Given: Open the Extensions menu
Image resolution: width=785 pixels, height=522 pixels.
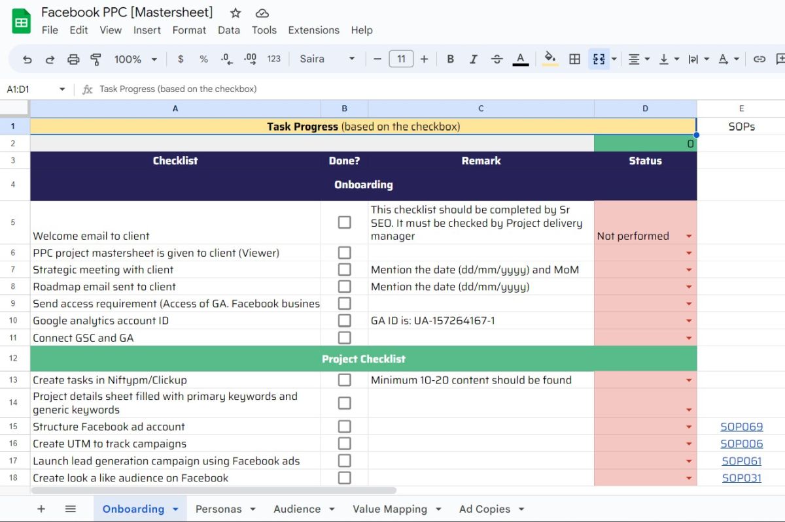Looking at the screenshot, I should pos(313,30).
